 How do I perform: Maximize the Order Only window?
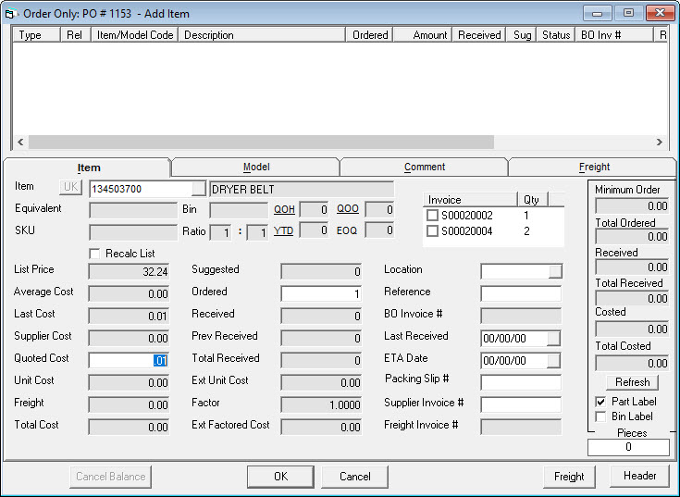coord(628,13)
